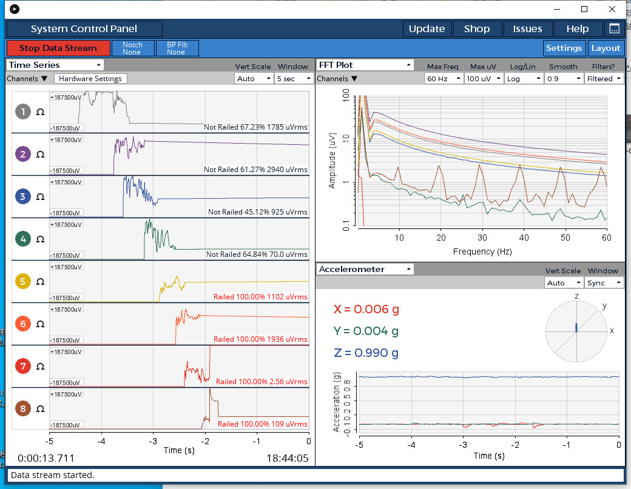Click impedance ohm icon for channel 8
This screenshot has width=631, height=489.
40,409
